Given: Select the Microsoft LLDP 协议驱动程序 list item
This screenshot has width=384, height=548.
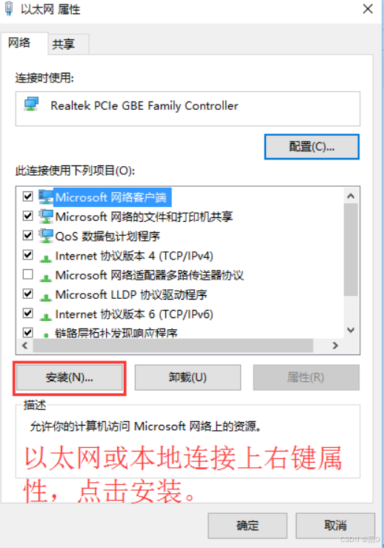Looking at the screenshot, I should click(x=131, y=294).
